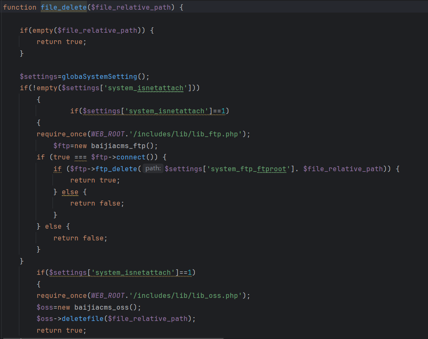
Task: Click the globaSystemSetting function call
Action: pyautogui.click(x=99, y=76)
